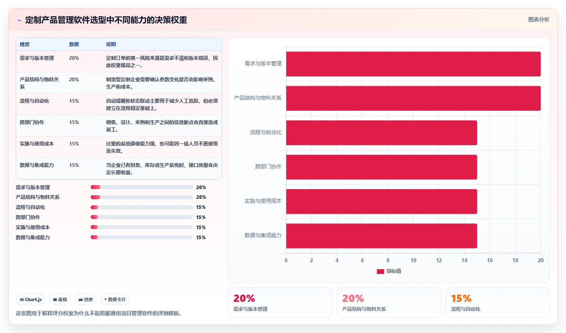Click the 跨部门协作 progress bar
This screenshot has width=566, height=333.
click(x=142, y=217)
